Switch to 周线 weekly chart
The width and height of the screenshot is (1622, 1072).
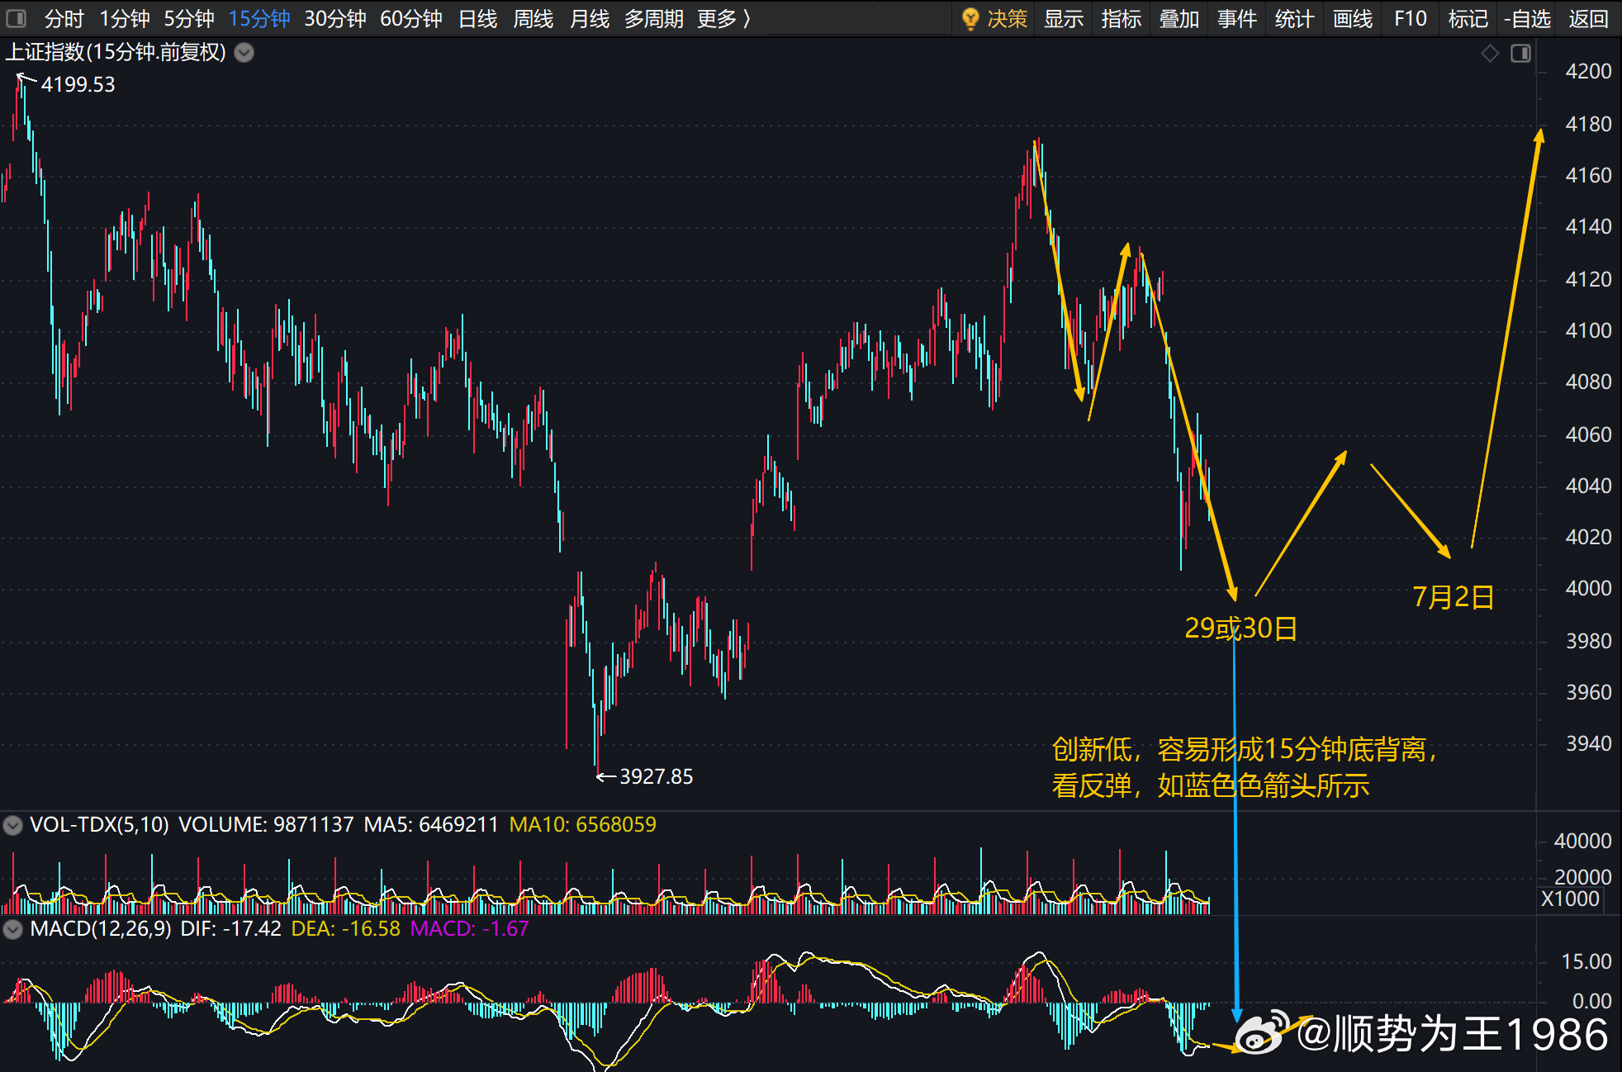534,18
